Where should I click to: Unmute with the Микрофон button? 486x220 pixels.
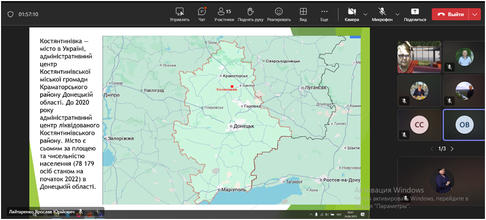click(382, 14)
